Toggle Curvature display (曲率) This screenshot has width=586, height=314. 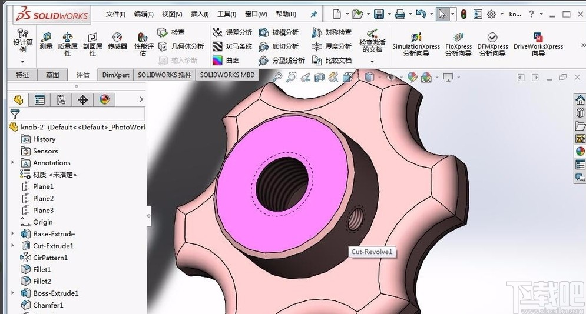click(x=226, y=60)
